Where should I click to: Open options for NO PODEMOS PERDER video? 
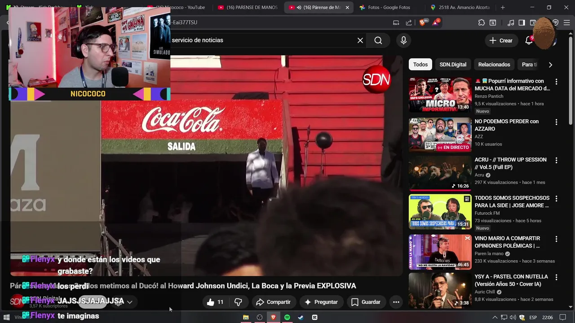tap(556, 122)
